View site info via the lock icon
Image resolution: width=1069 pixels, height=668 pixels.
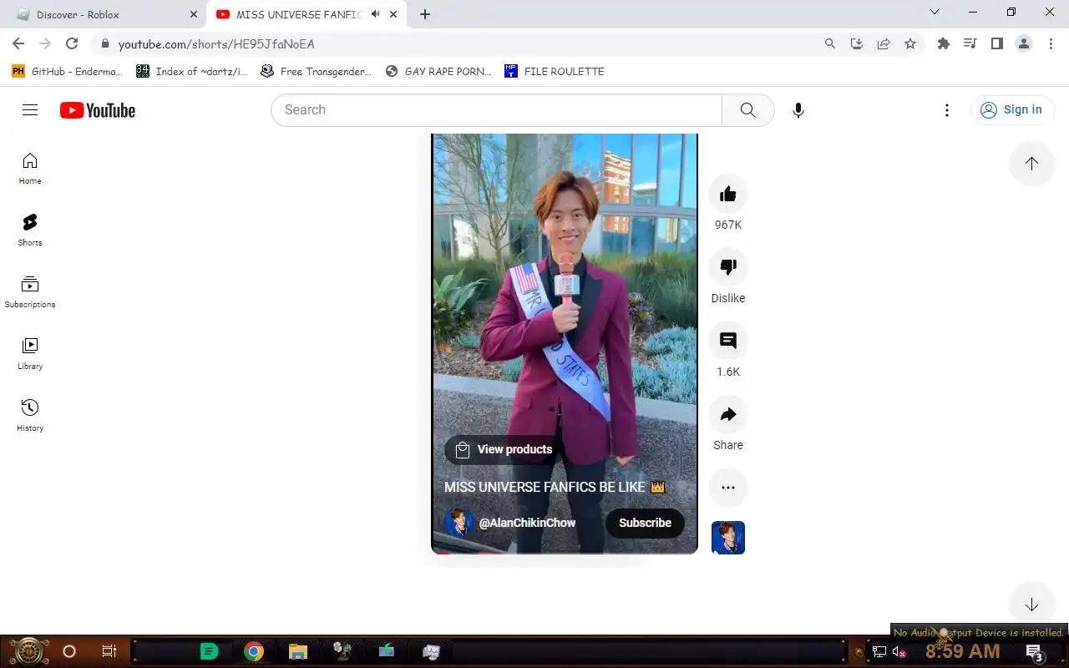pyautogui.click(x=104, y=44)
